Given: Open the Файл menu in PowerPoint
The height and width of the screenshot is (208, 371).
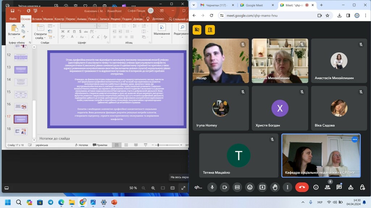Looking at the screenshot, I should (x=13, y=19).
